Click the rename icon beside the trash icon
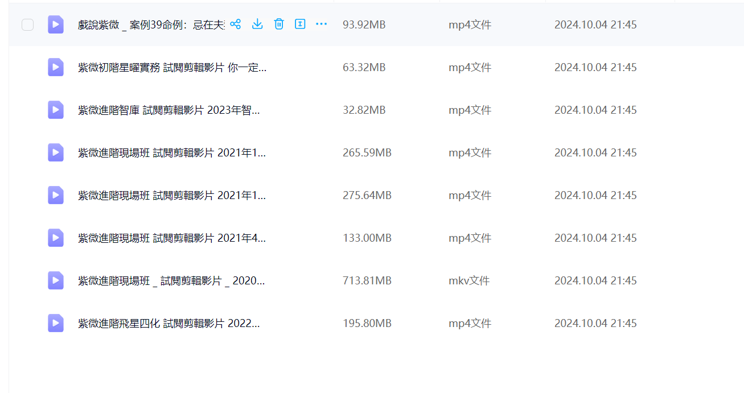This screenshot has width=744, height=393. 300,24
